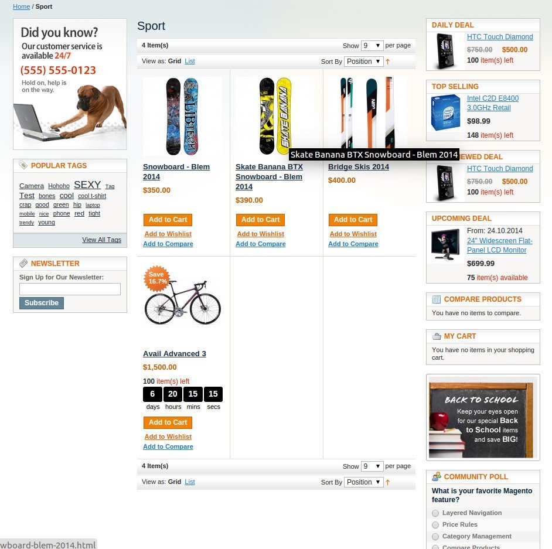This screenshot has width=552, height=549.
Task: Click the top sort direction arrow icon
Action: tap(387, 62)
